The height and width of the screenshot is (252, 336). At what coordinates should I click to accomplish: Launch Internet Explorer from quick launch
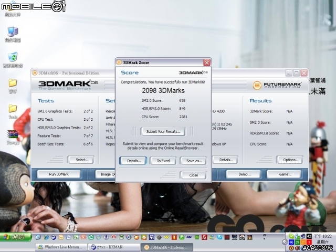[46, 237]
